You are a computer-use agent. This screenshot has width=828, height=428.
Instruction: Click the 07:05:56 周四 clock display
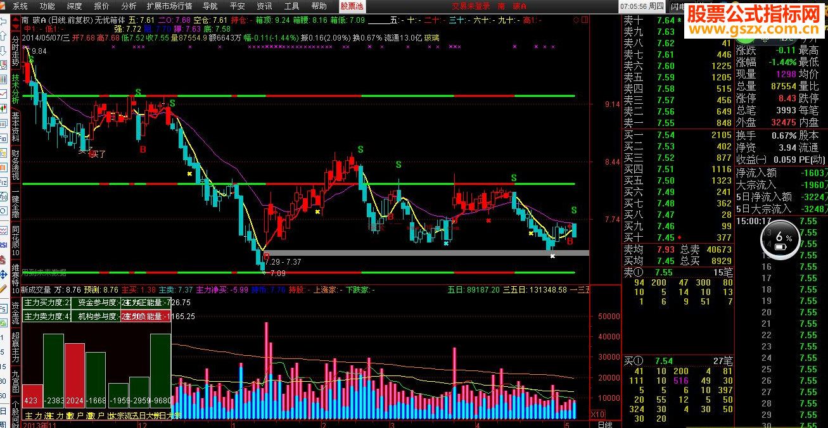[642, 6]
